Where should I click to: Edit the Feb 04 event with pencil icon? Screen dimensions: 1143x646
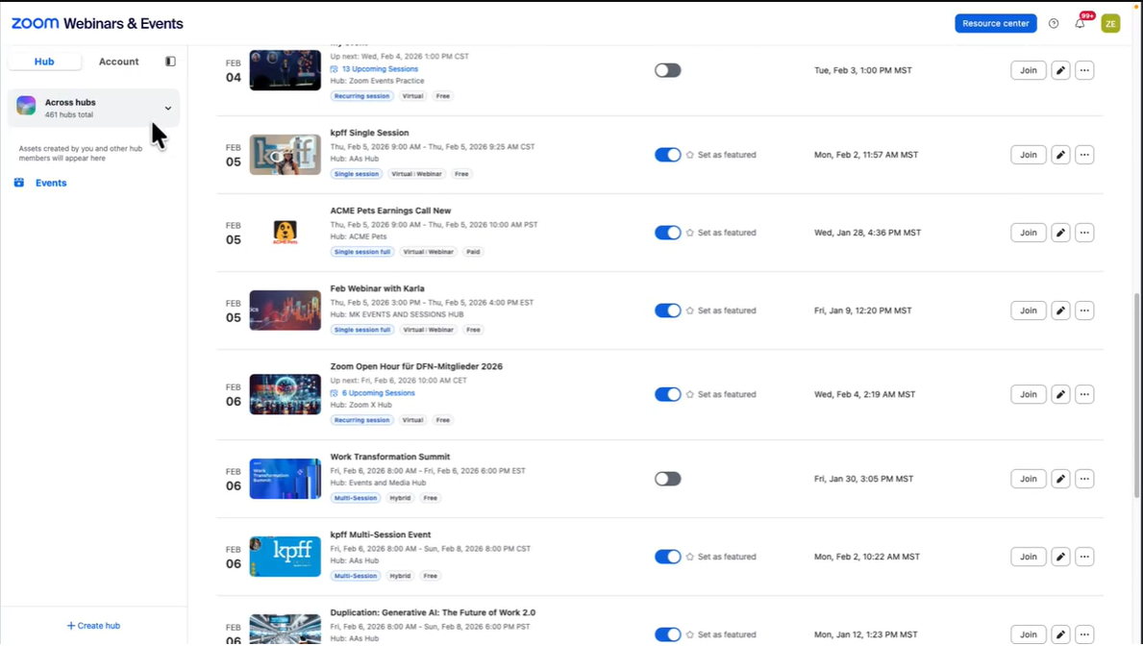pyautogui.click(x=1060, y=71)
